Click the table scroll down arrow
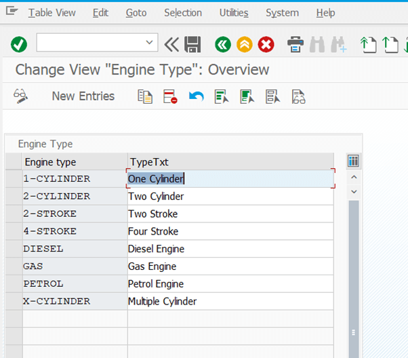408x358 pixels. [x=354, y=192]
